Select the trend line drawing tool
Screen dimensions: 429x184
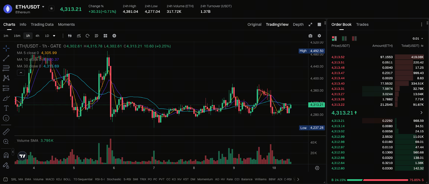(6, 58)
